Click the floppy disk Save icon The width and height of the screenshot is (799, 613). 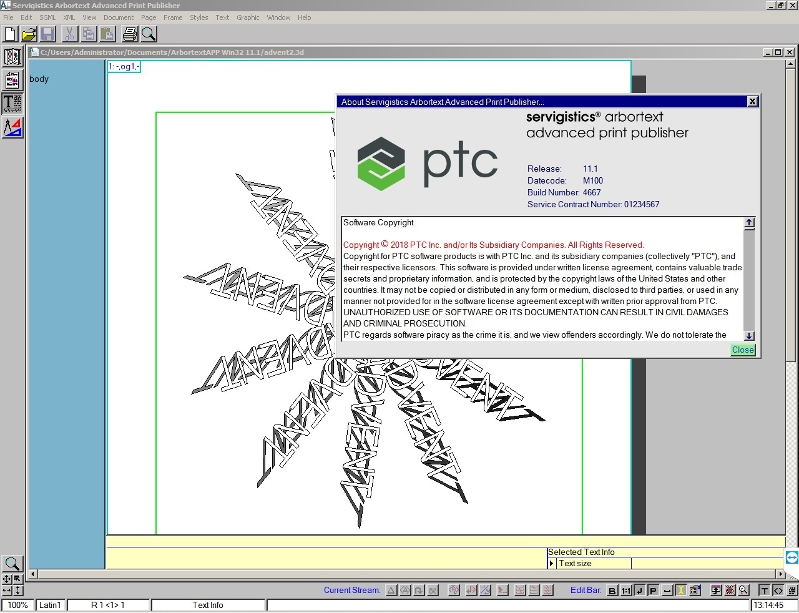click(47, 34)
